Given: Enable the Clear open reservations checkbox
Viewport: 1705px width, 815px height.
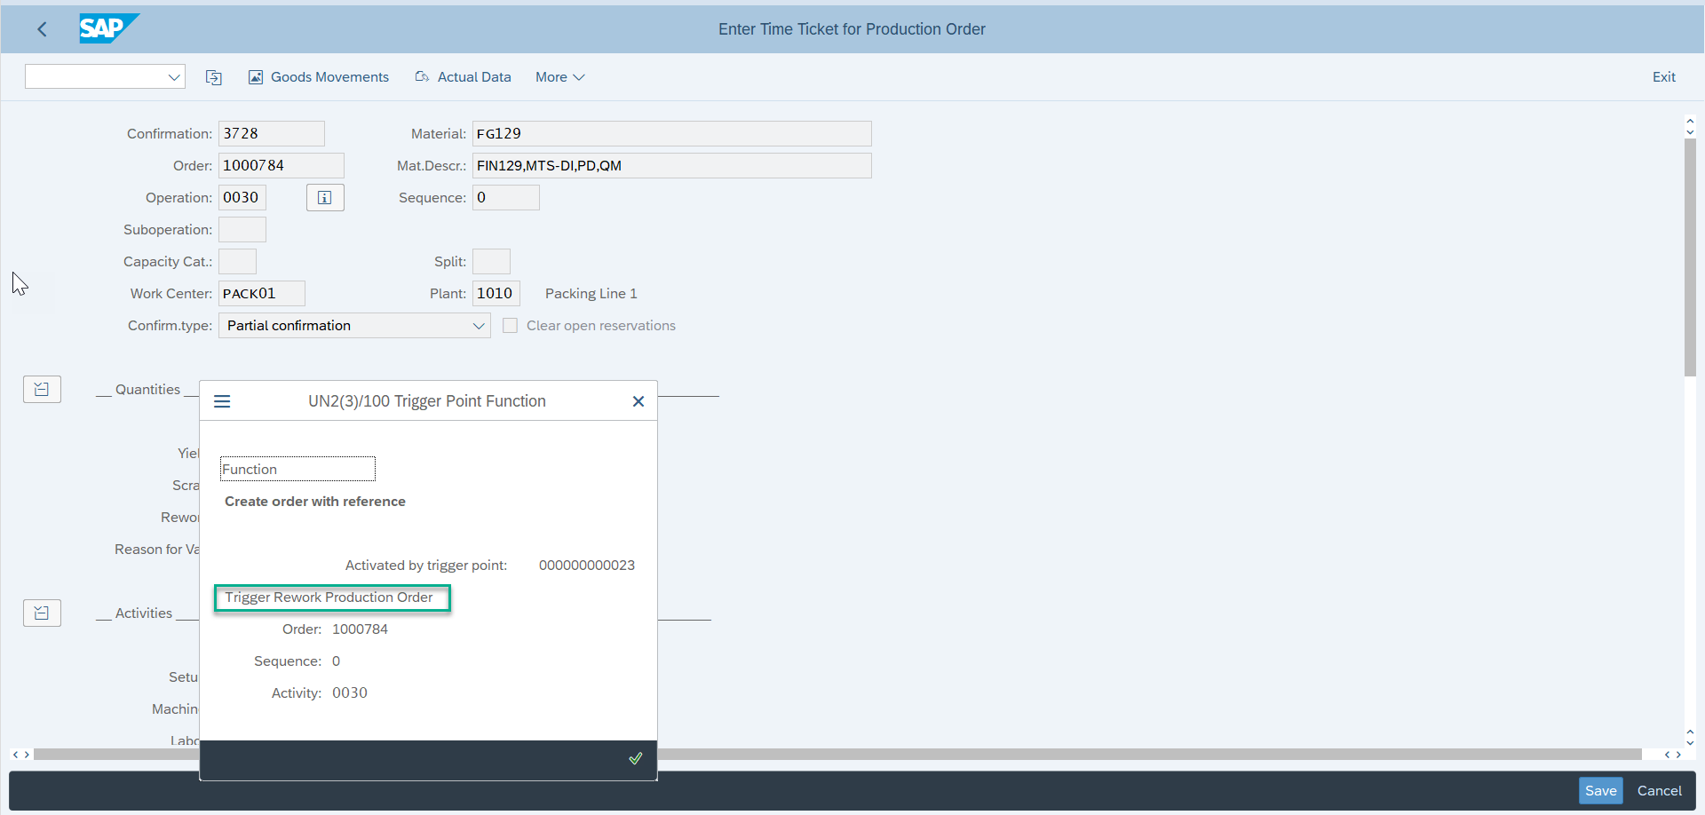Looking at the screenshot, I should [x=511, y=325].
